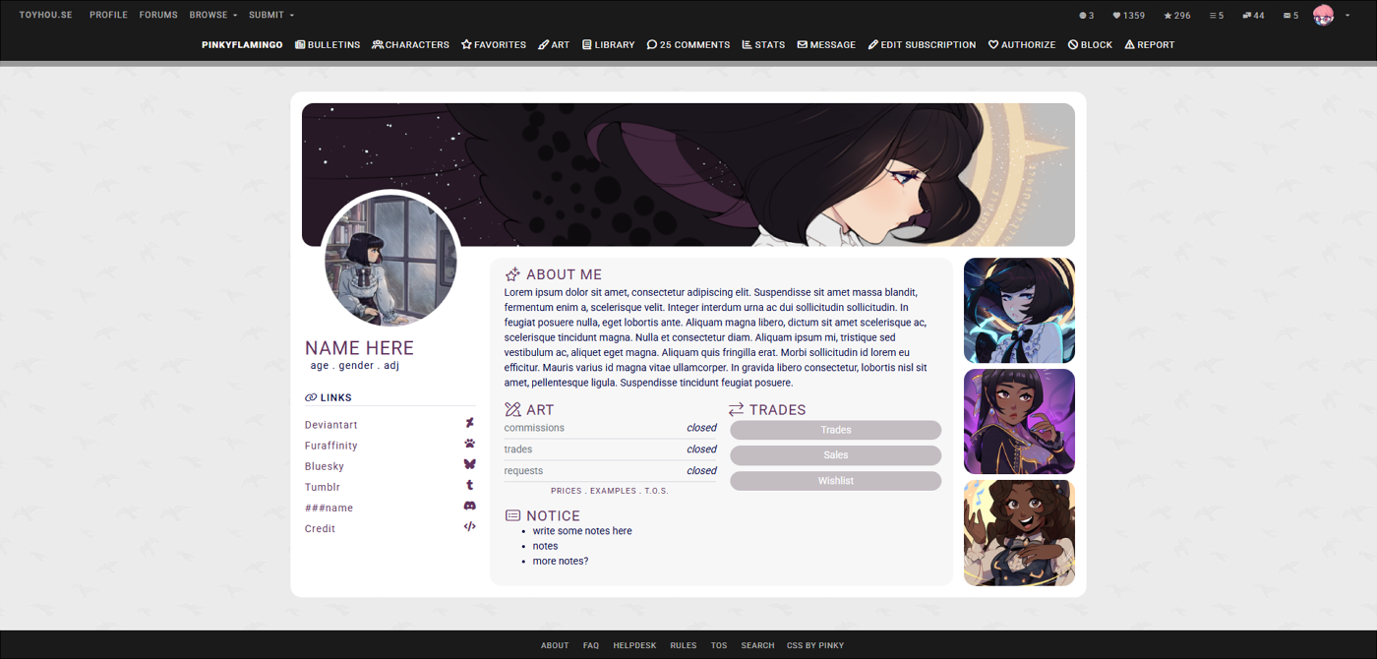Open the Furaffinity text link

point(330,446)
